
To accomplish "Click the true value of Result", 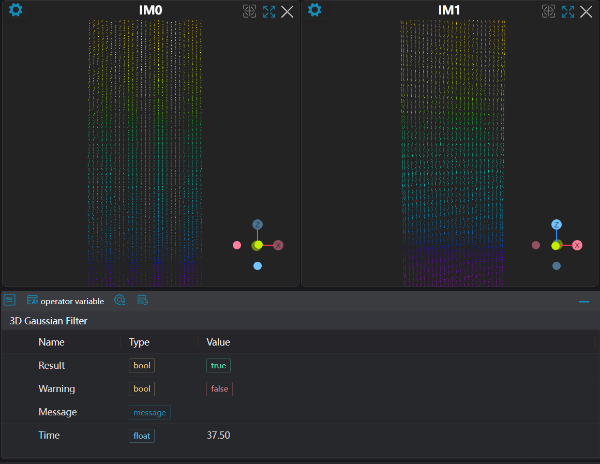I will (218, 366).
